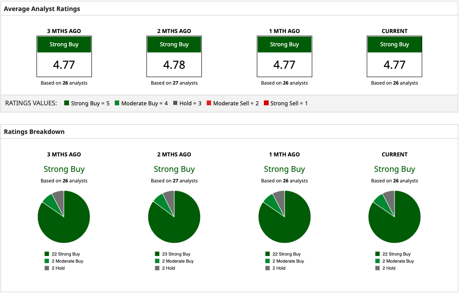Click the 1 MTH AGO rating box 4.77
460x293 pixels.
284,56
